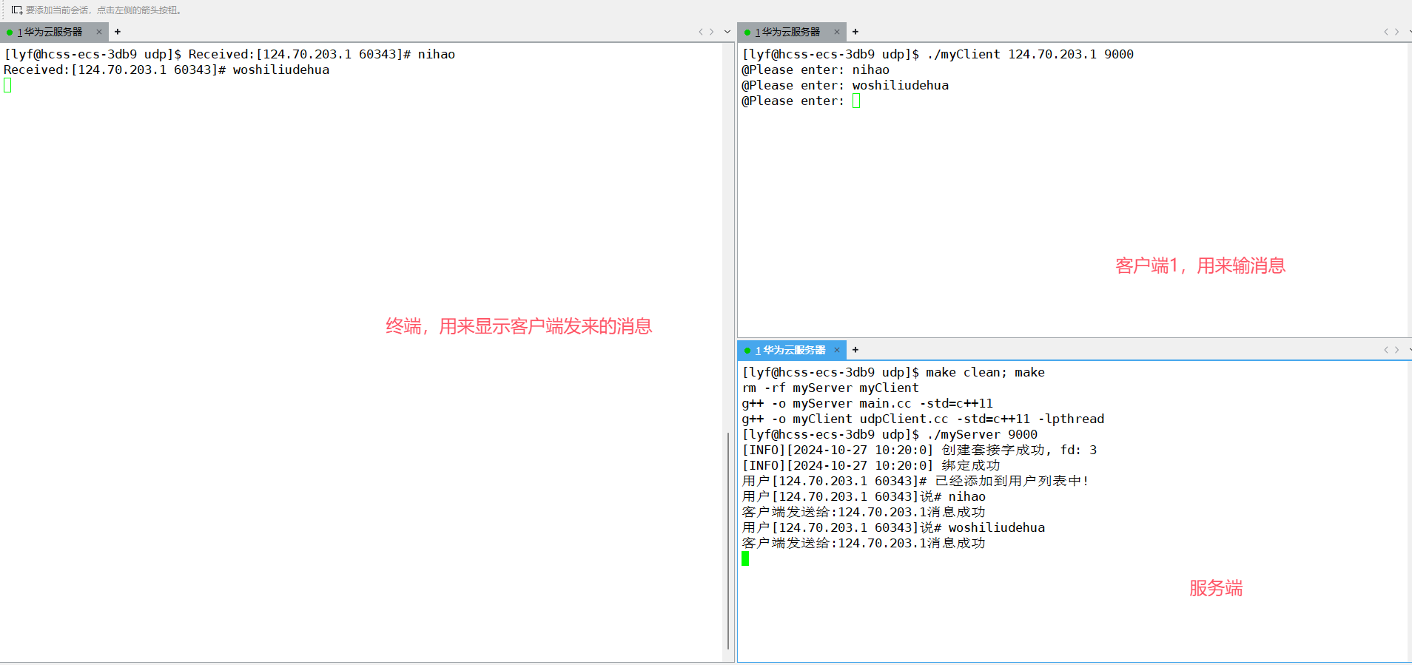Close the 华为云服务器 tab in the bottom-right pane

837,350
